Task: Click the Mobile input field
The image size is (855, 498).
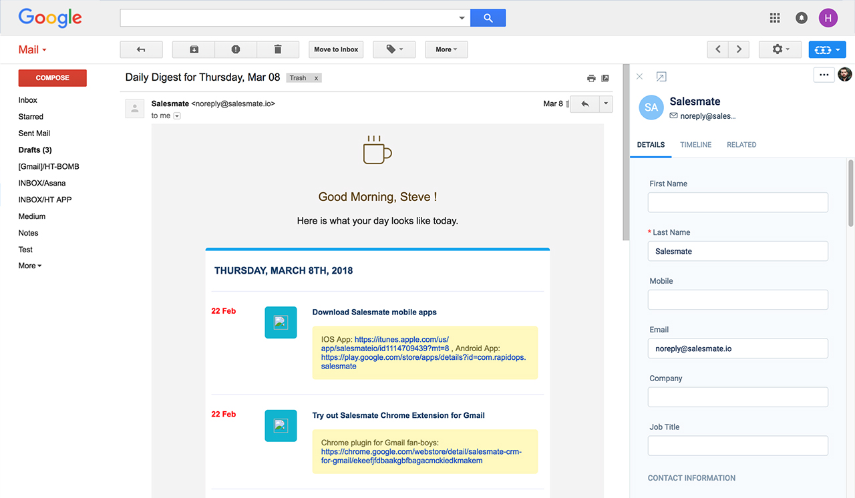Action: tap(738, 300)
